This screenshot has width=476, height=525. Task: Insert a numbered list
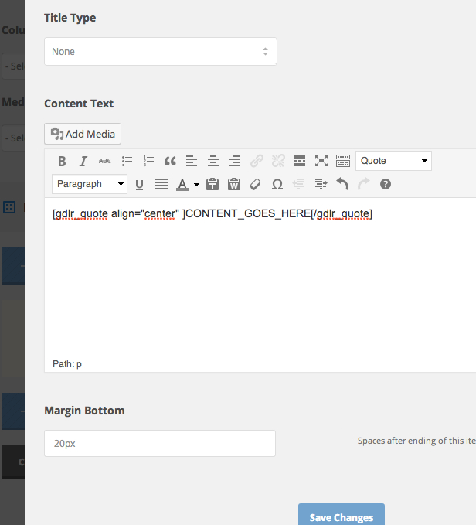tap(149, 161)
